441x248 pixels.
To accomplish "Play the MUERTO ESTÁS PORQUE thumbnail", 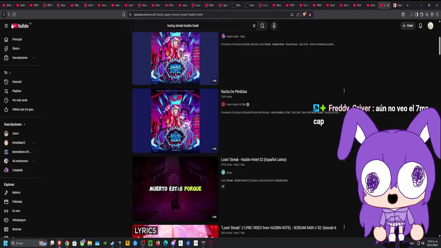I will coord(175,189).
